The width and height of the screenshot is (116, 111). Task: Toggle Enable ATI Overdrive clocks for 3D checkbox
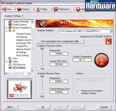click(79, 80)
